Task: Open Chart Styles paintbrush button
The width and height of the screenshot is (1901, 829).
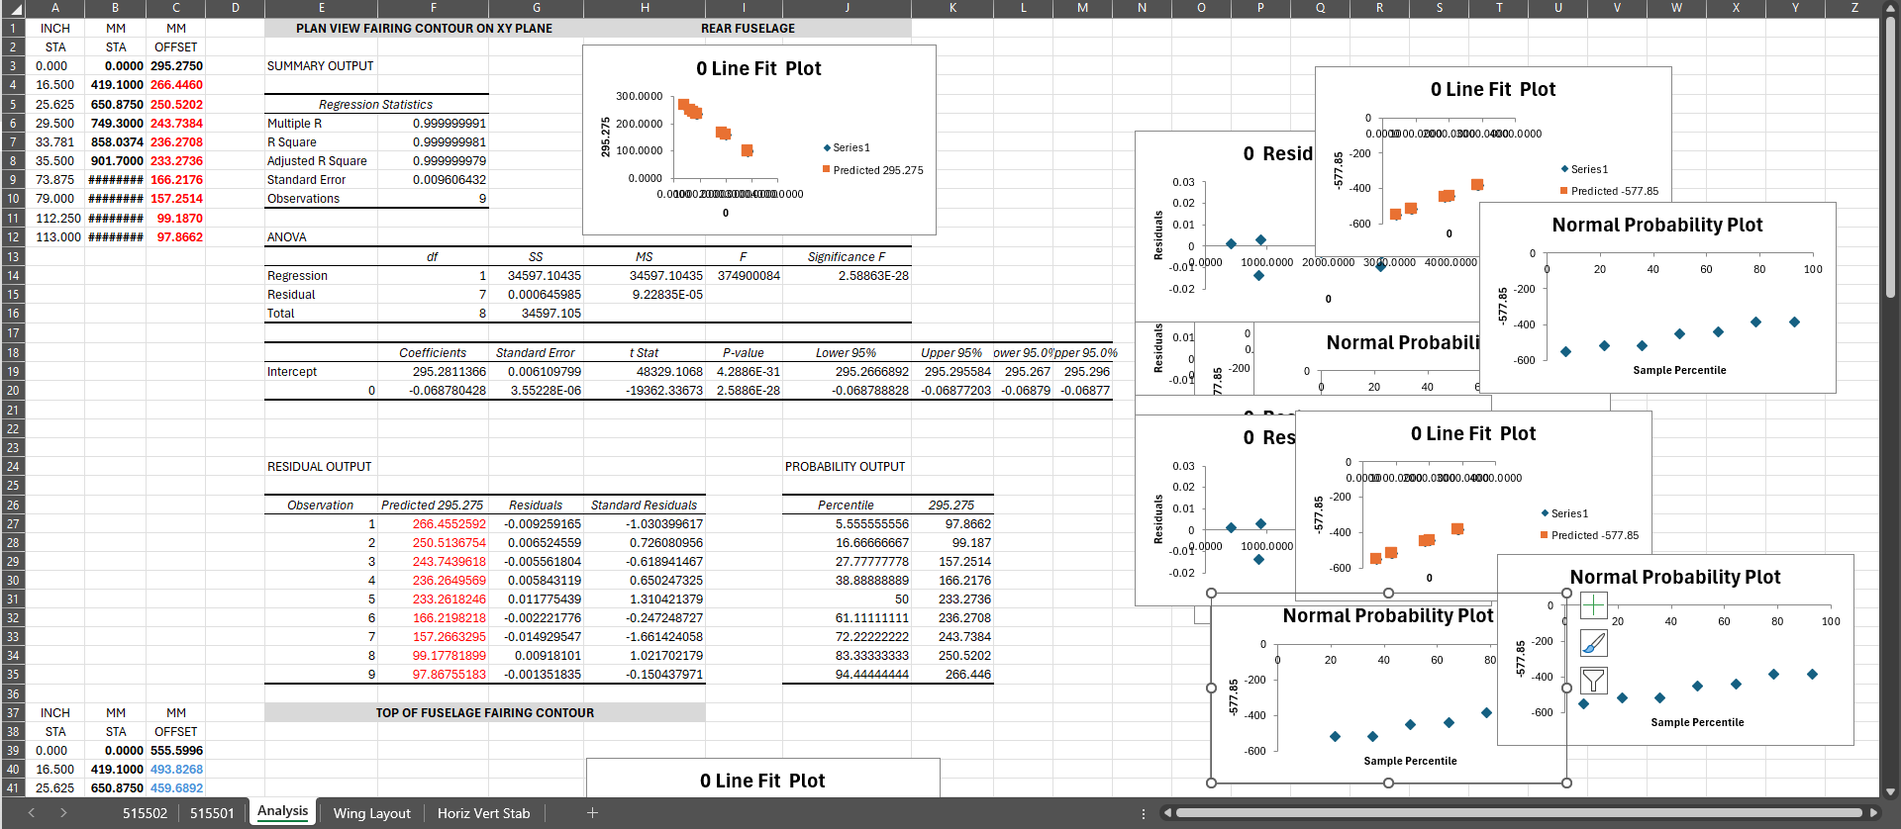Action: tap(1593, 643)
